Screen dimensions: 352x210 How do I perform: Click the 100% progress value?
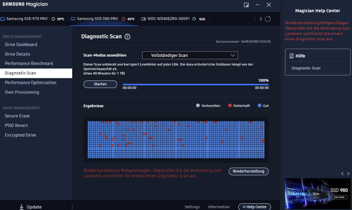click(263, 80)
